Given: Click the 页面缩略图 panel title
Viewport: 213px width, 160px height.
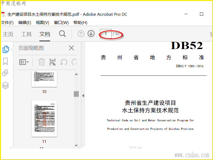Looking at the screenshot, I should point(31,48).
